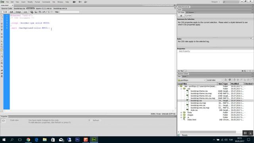
Task: Open bootstrap.min.js related file
Action: click(x=60, y=8)
